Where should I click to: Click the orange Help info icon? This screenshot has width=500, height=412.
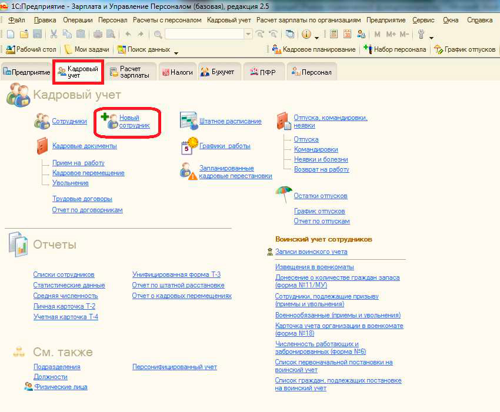click(x=306, y=34)
